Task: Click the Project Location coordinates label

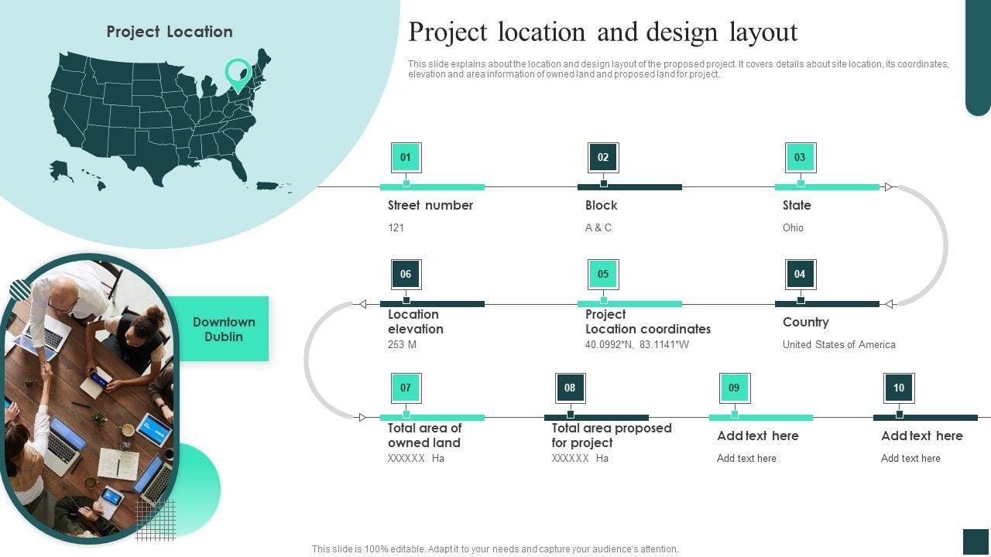Action: tap(648, 322)
